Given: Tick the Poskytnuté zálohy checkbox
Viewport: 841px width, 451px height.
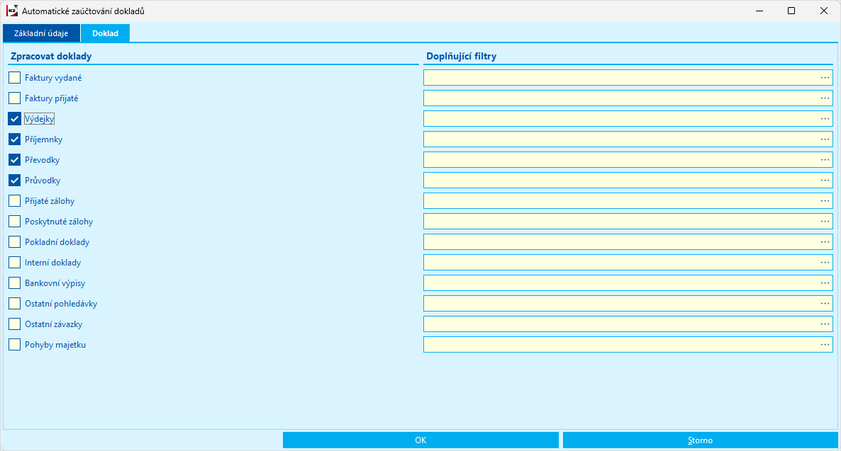Looking at the screenshot, I should click(x=14, y=221).
